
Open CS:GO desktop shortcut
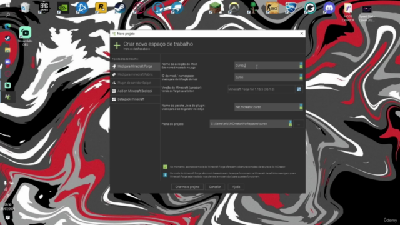(272, 8)
